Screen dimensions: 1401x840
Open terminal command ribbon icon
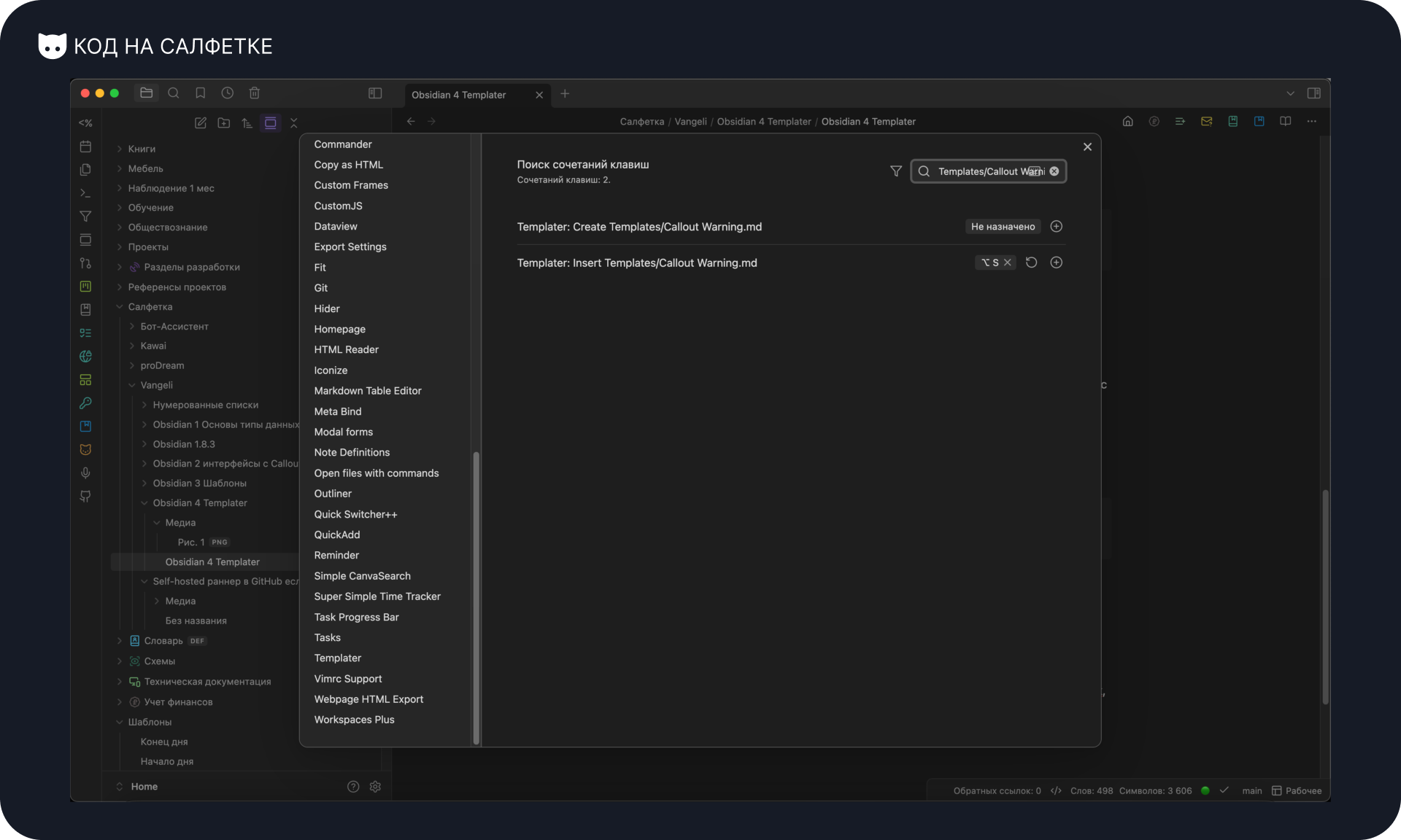point(85,193)
